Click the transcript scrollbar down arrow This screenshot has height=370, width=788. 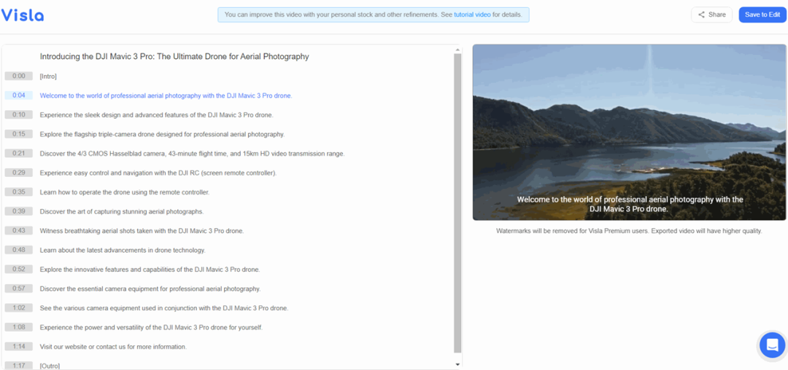[457, 364]
